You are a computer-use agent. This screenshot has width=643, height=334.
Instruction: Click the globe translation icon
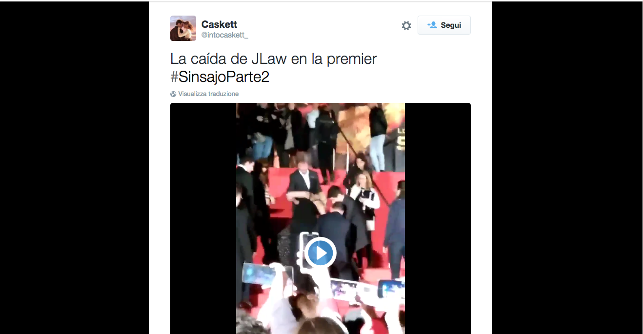pyautogui.click(x=173, y=94)
